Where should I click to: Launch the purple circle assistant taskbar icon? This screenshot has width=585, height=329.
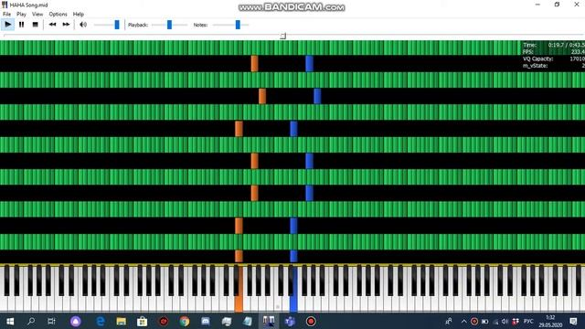coord(75,321)
